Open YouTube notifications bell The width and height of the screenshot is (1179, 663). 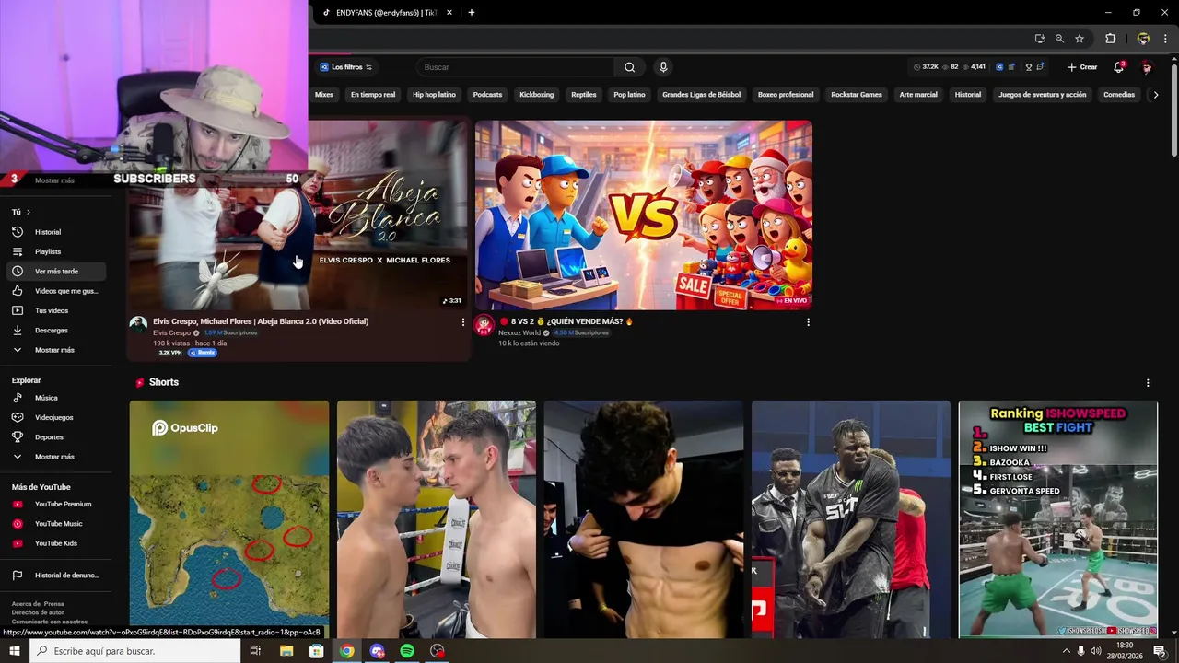[1118, 67]
